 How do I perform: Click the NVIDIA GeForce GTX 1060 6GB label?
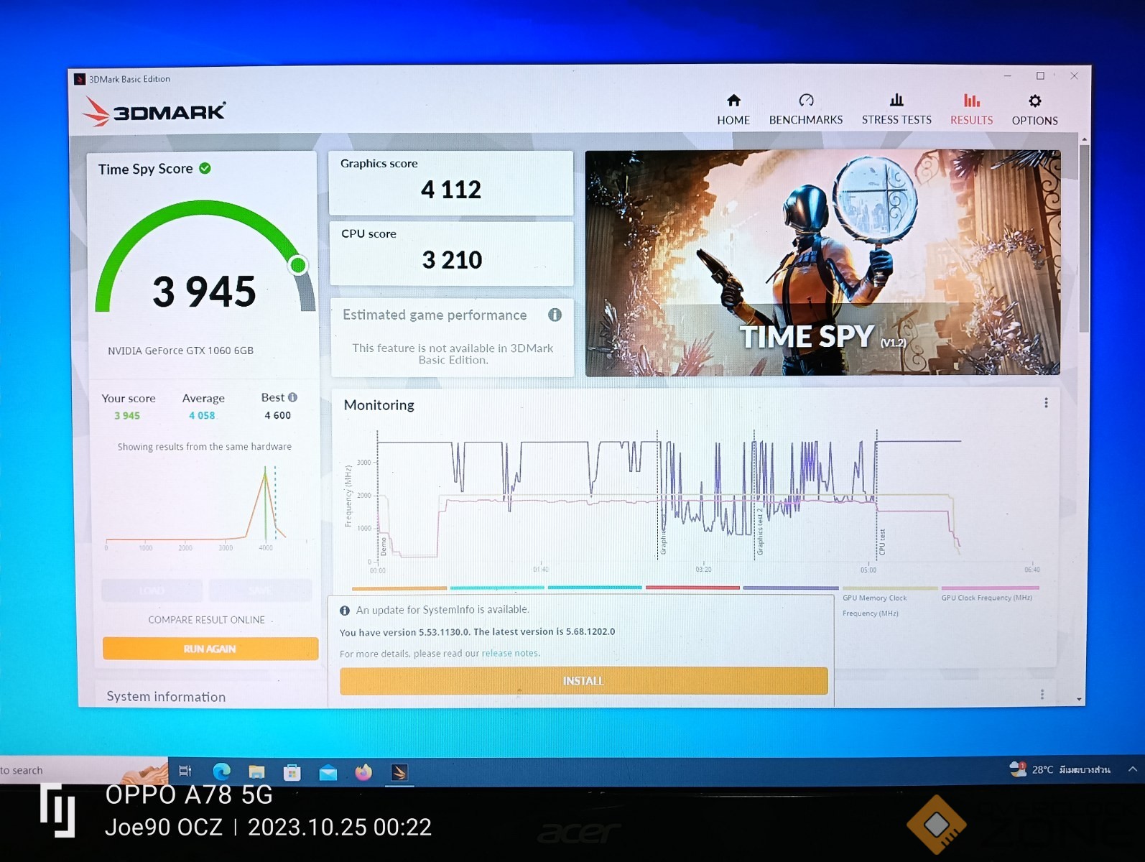tap(180, 351)
